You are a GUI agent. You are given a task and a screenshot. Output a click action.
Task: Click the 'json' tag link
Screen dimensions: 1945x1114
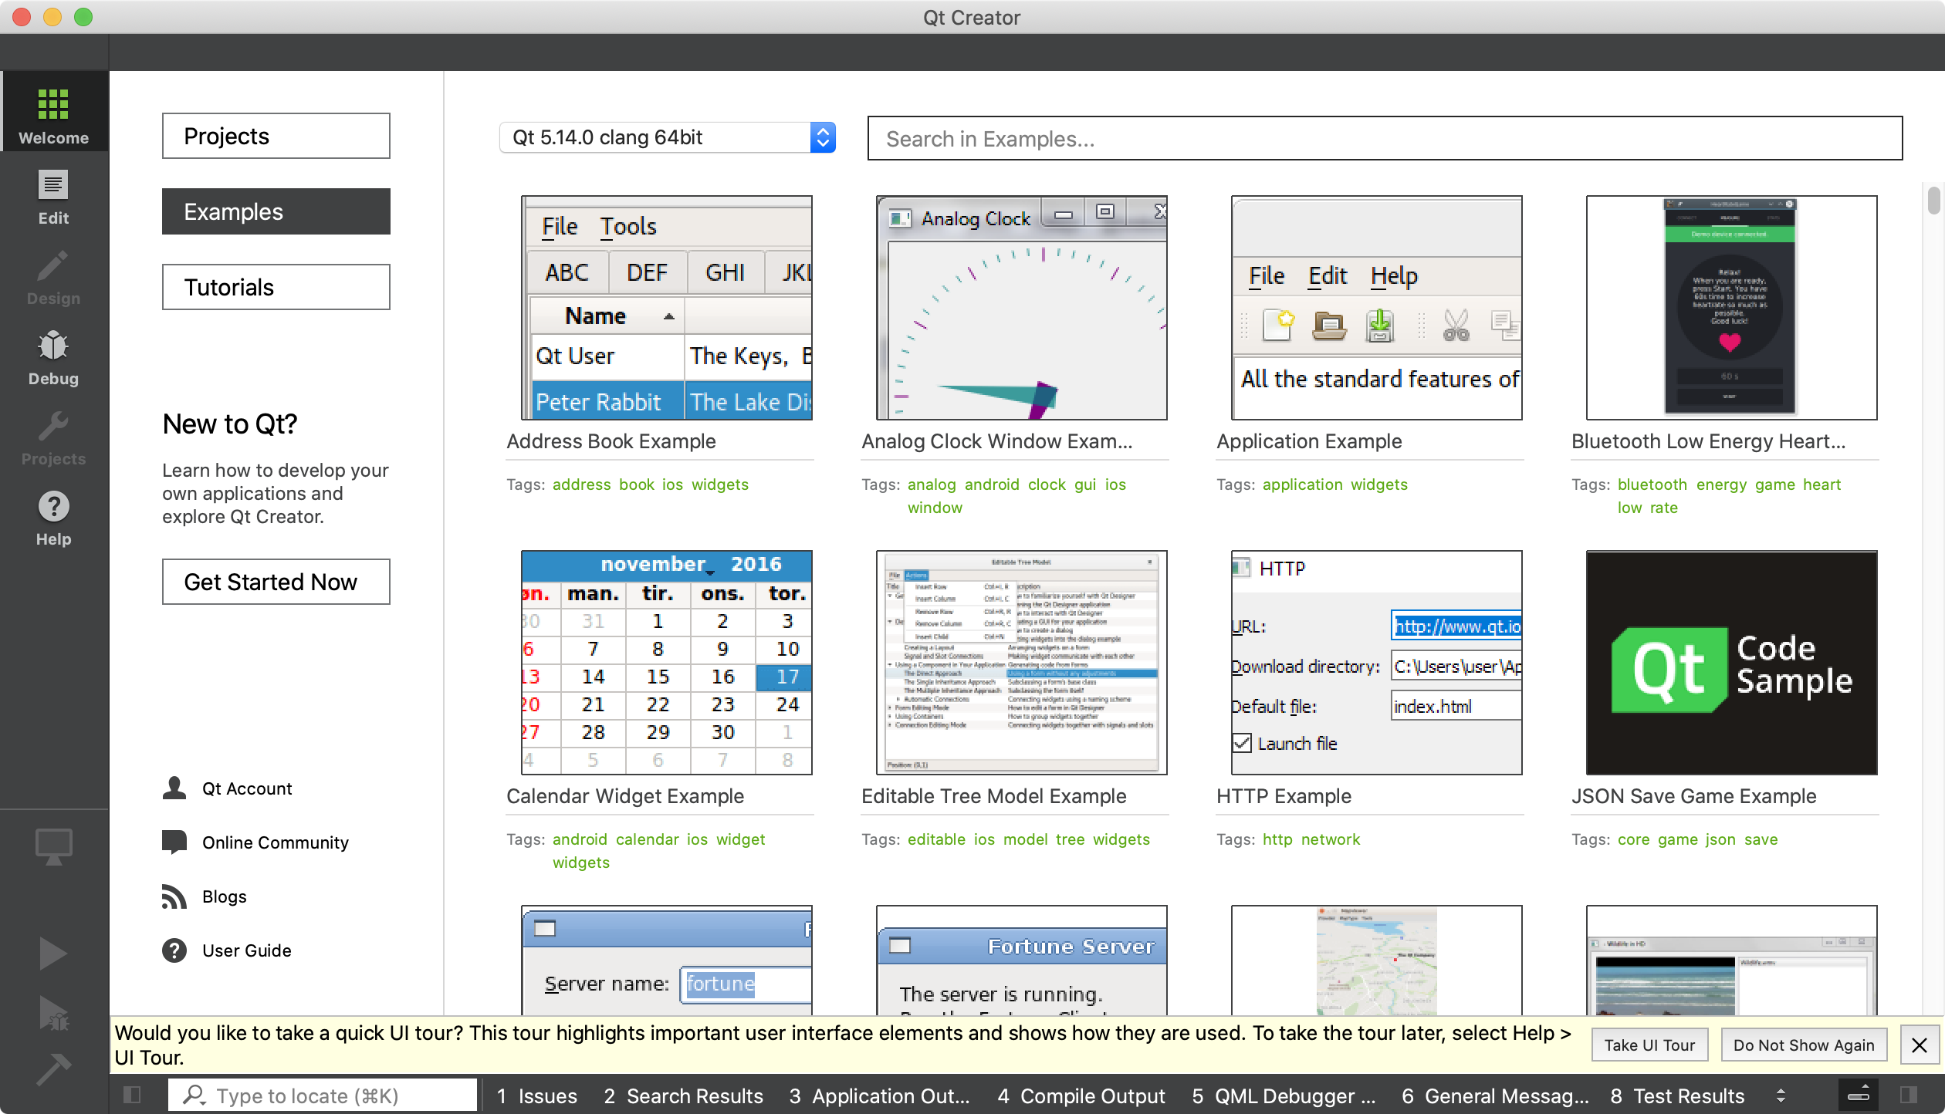click(1720, 839)
